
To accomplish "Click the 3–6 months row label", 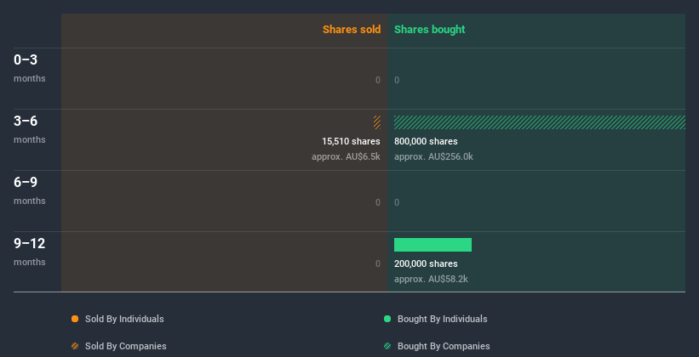I will [30, 129].
